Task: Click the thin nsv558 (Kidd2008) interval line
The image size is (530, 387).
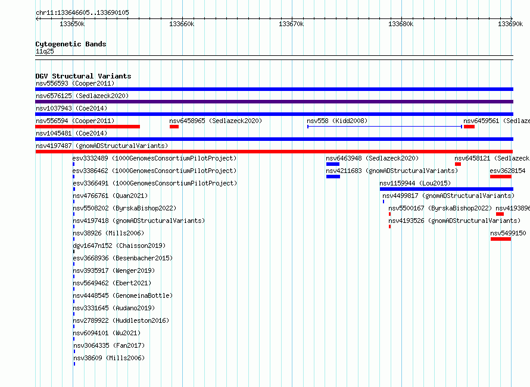Action: click(x=385, y=127)
